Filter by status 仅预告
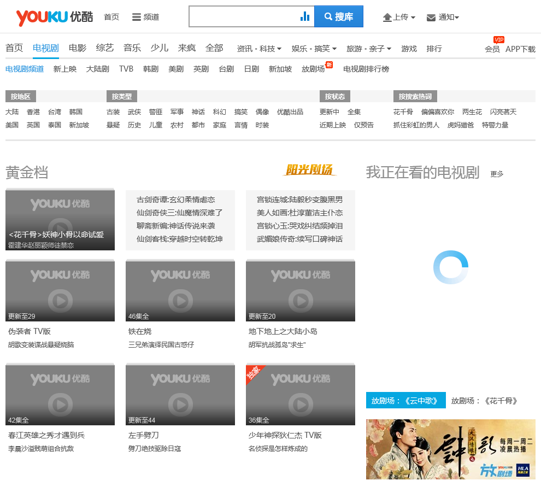The width and height of the screenshot is (541, 492). click(x=363, y=125)
